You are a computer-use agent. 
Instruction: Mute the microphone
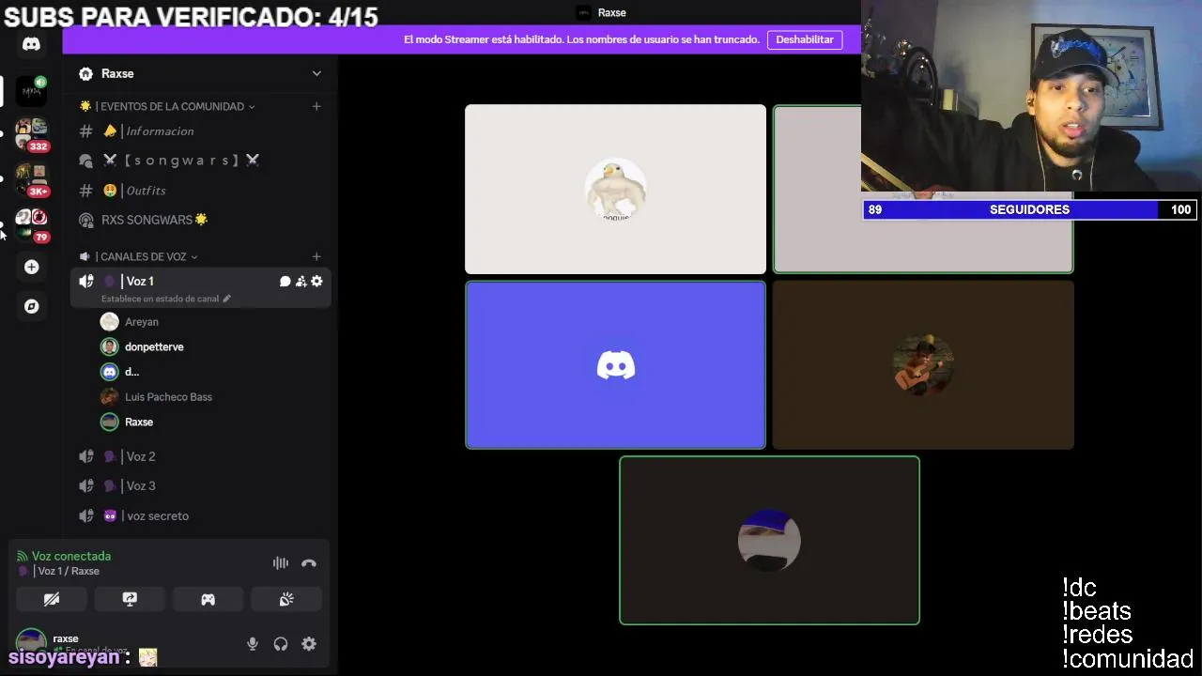pos(253,644)
